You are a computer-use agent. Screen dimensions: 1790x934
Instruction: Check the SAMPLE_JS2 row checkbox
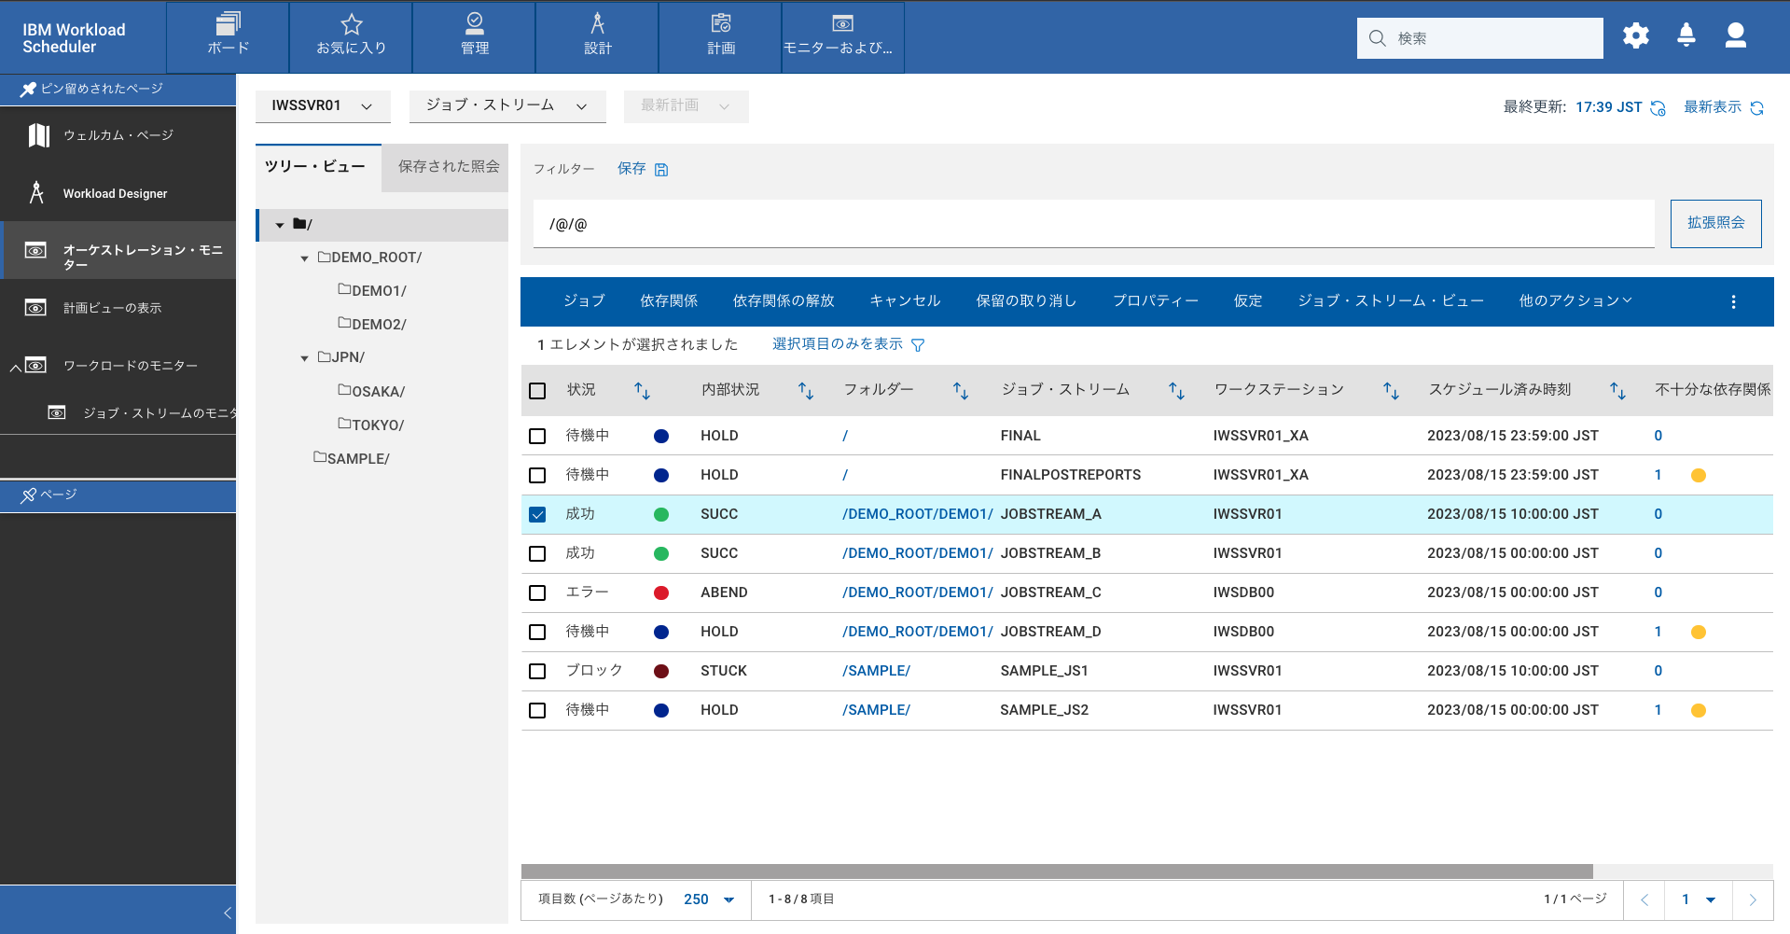537,710
